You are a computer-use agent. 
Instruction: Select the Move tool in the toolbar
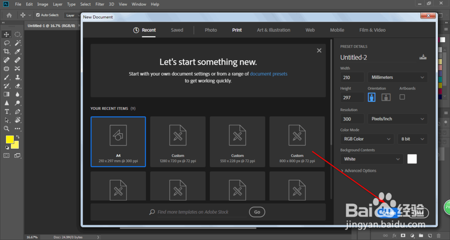[x=6, y=35]
